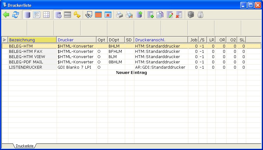Image resolution: width=263 pixels, height=150 pixels.
Task: Click the printer icon to print
Action: pos(120,15)
